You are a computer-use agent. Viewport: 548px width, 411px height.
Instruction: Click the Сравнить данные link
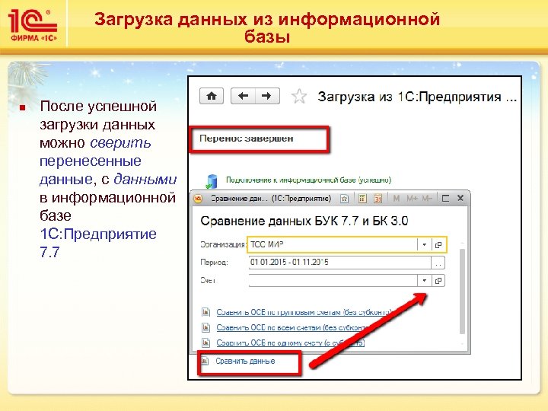(245, 361)
